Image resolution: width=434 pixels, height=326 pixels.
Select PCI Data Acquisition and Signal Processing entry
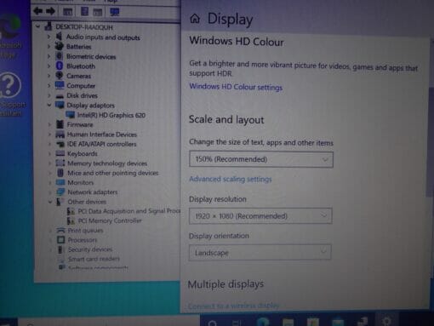(x=129, y=211)
